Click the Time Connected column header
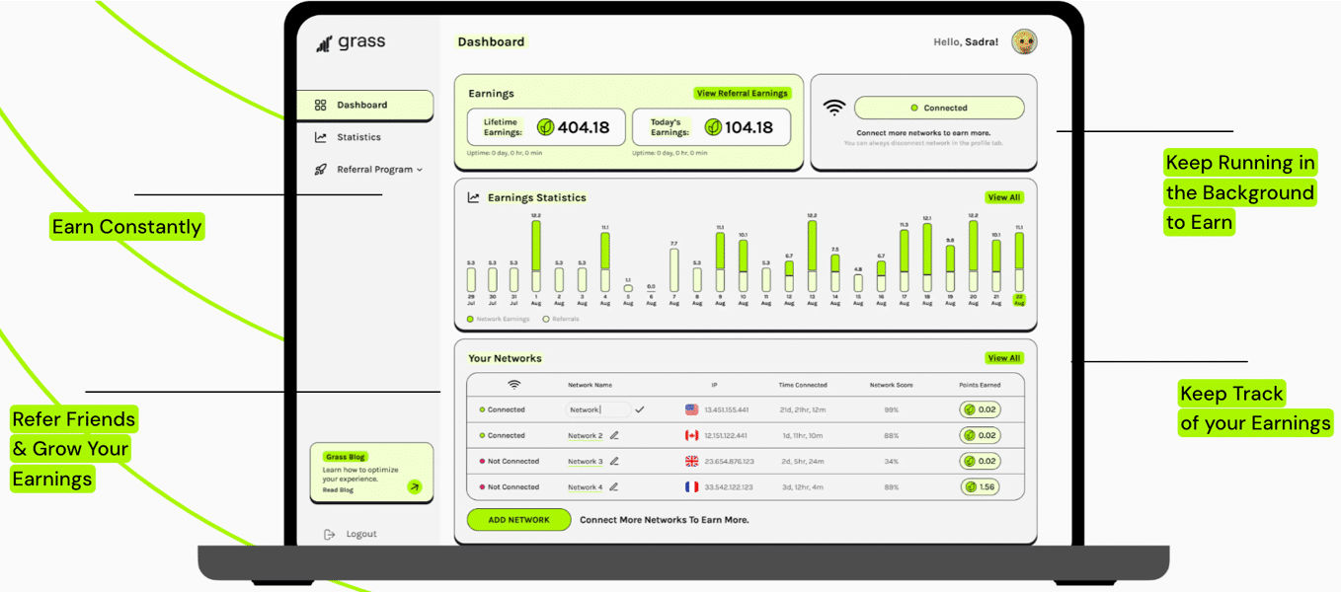The width and height of the screenshot is (1341, 592). click(x=803, y=385)
